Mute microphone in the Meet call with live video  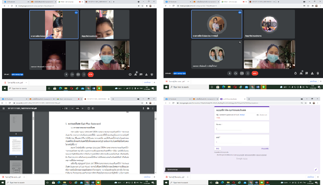[66, 74]
